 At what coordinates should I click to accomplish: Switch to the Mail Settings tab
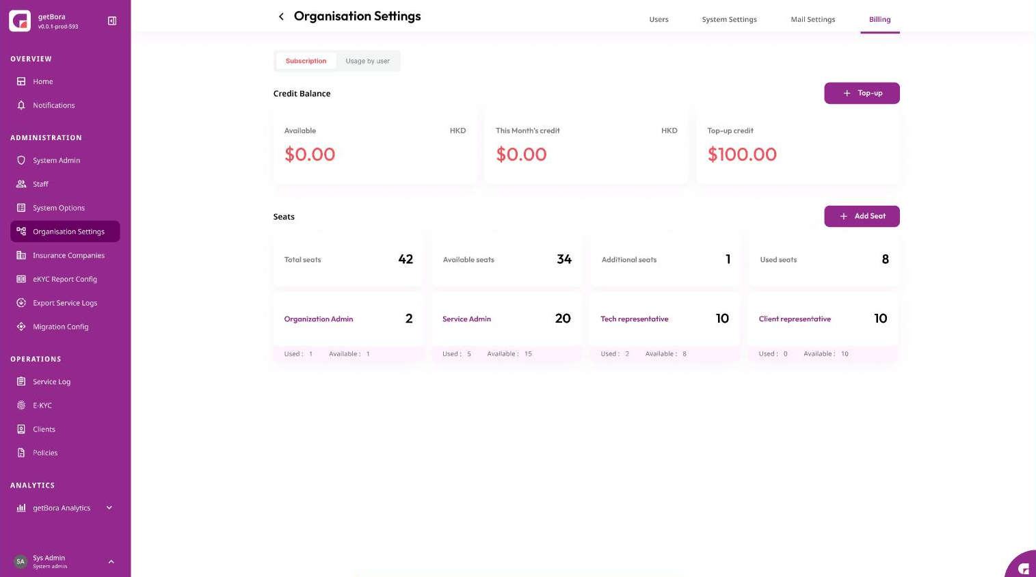pyautogui.click(x=813, y=19)
